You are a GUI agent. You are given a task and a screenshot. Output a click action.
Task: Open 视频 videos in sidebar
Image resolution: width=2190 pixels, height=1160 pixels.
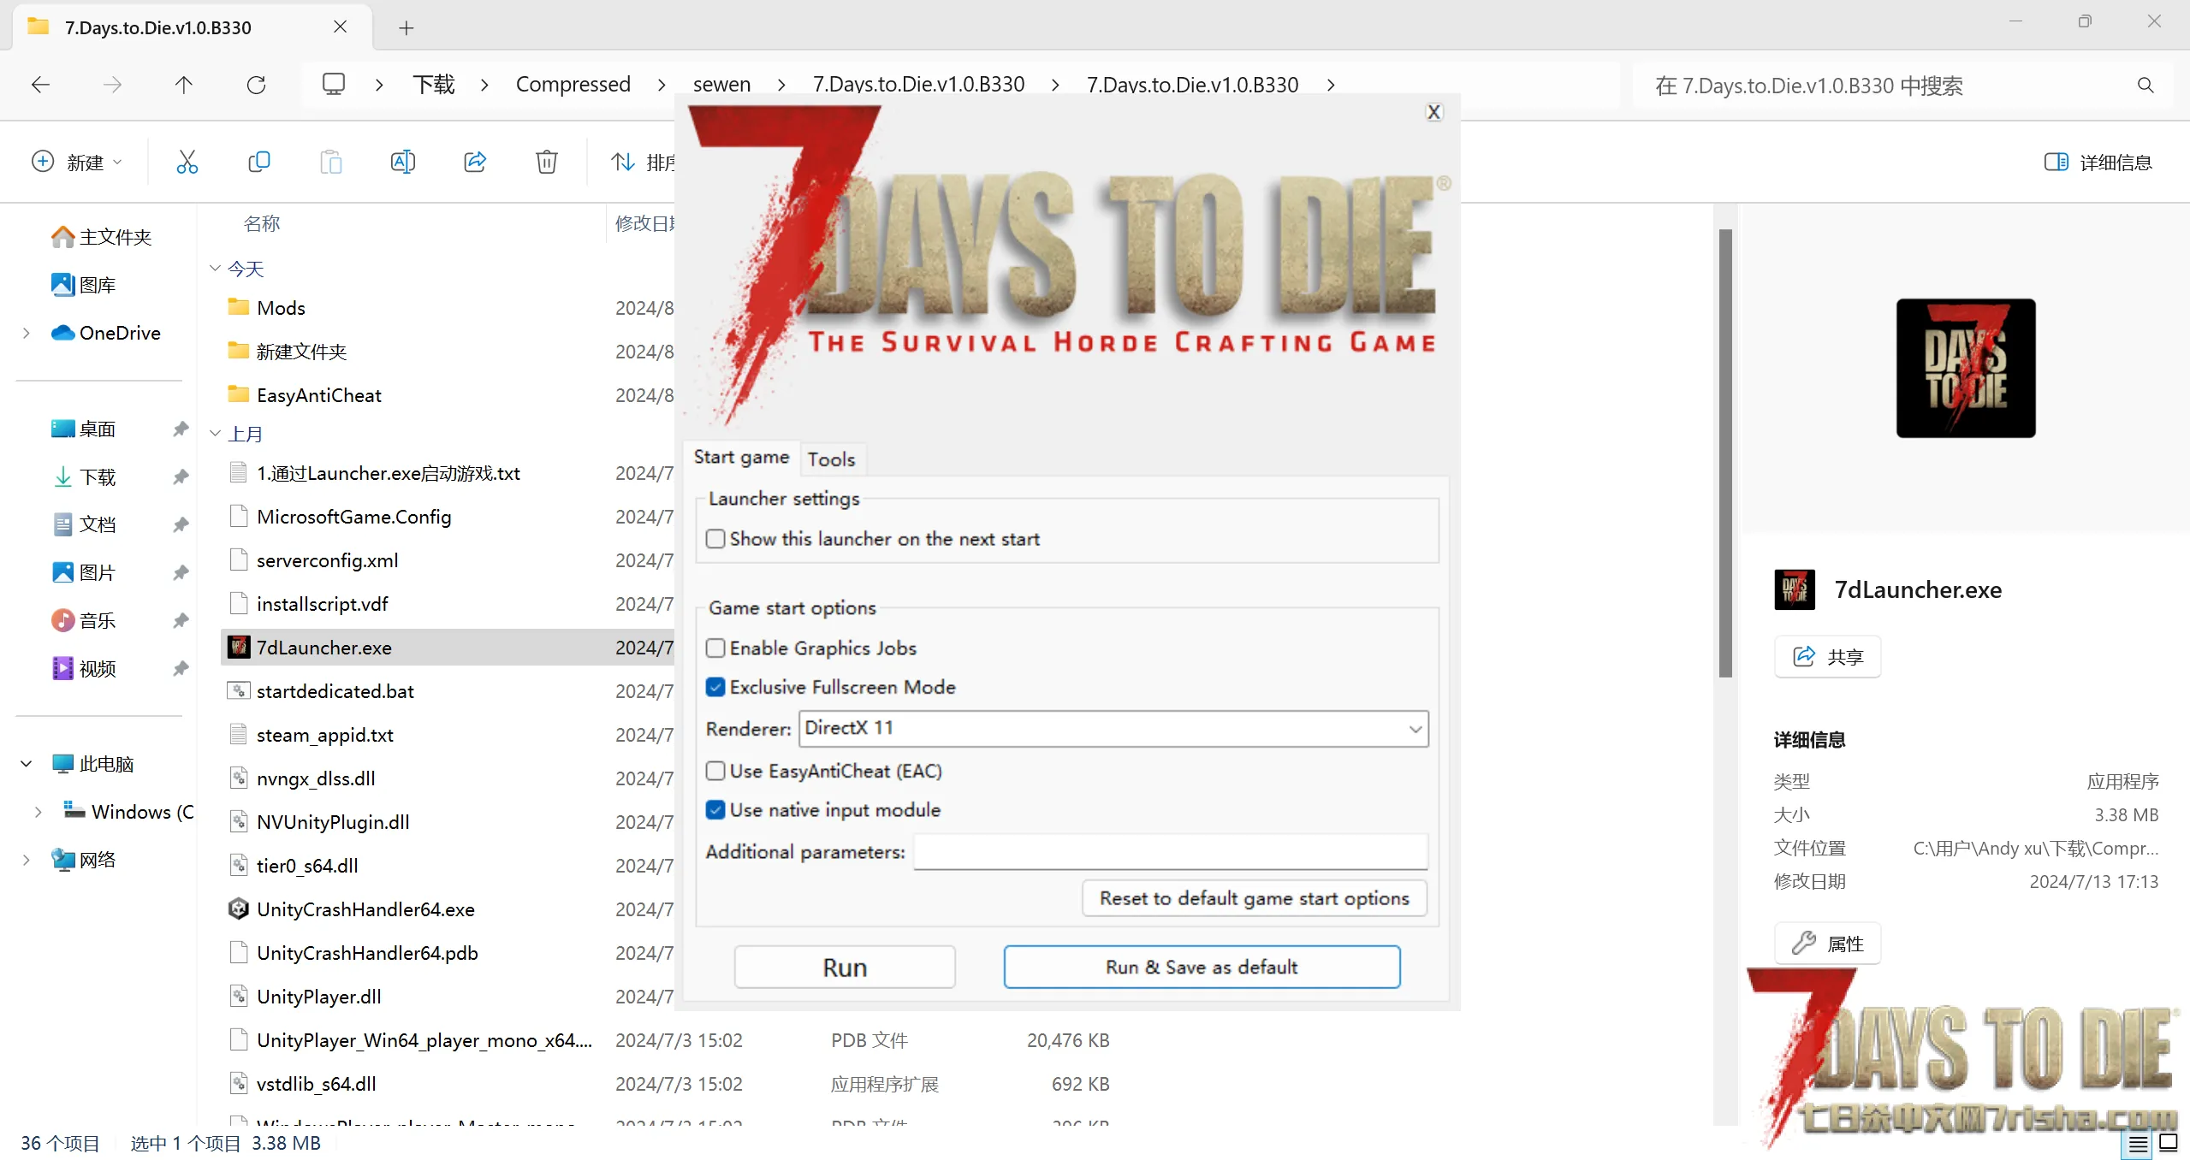(83, 668)
